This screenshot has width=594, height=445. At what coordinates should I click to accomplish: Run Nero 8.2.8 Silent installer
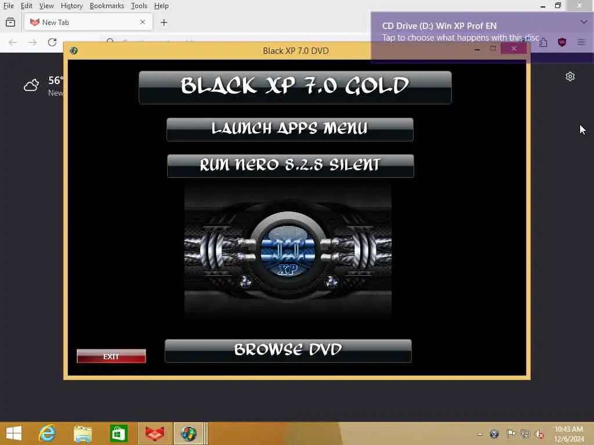click(x=290, y=166)
